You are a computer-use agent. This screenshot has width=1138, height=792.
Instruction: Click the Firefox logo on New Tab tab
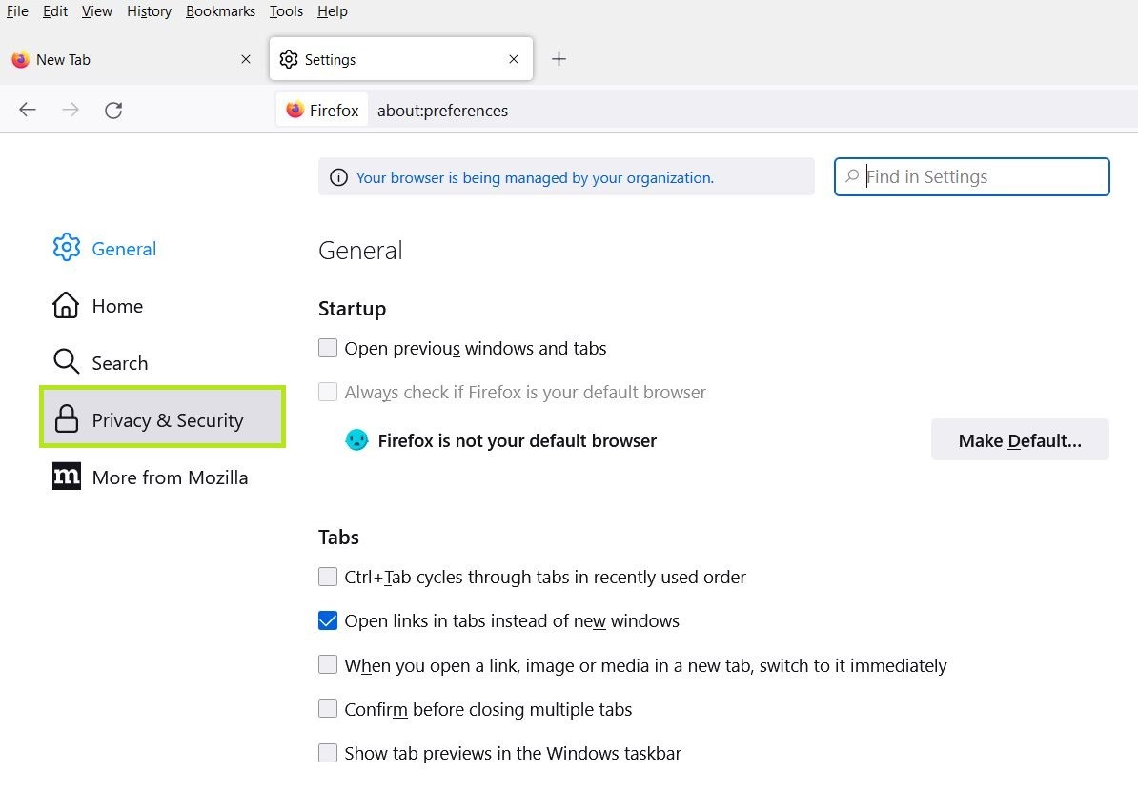[x=20, y=59]
